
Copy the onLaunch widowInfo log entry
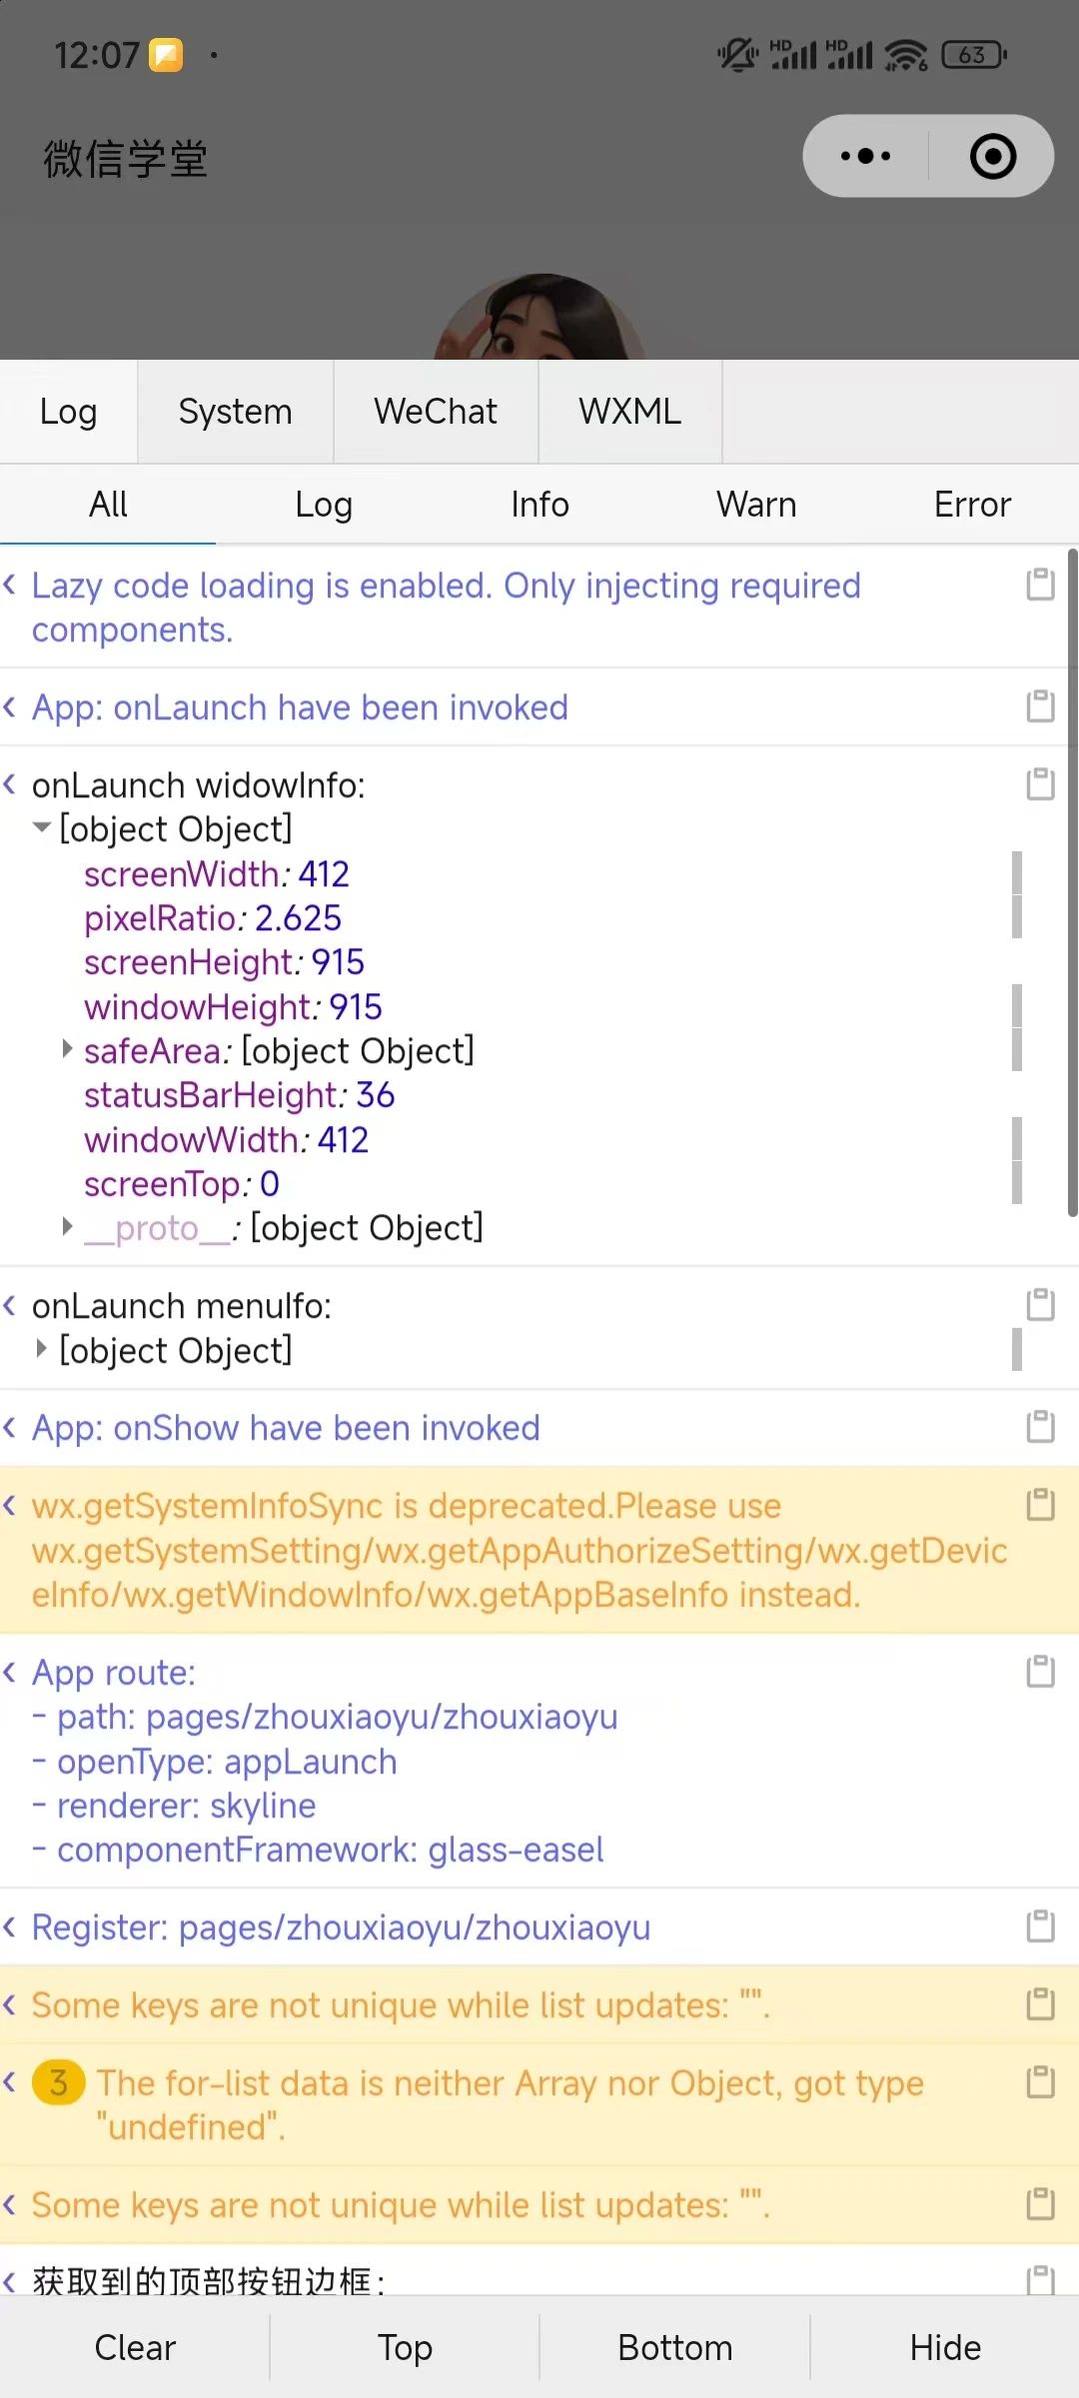[1040, 784]
